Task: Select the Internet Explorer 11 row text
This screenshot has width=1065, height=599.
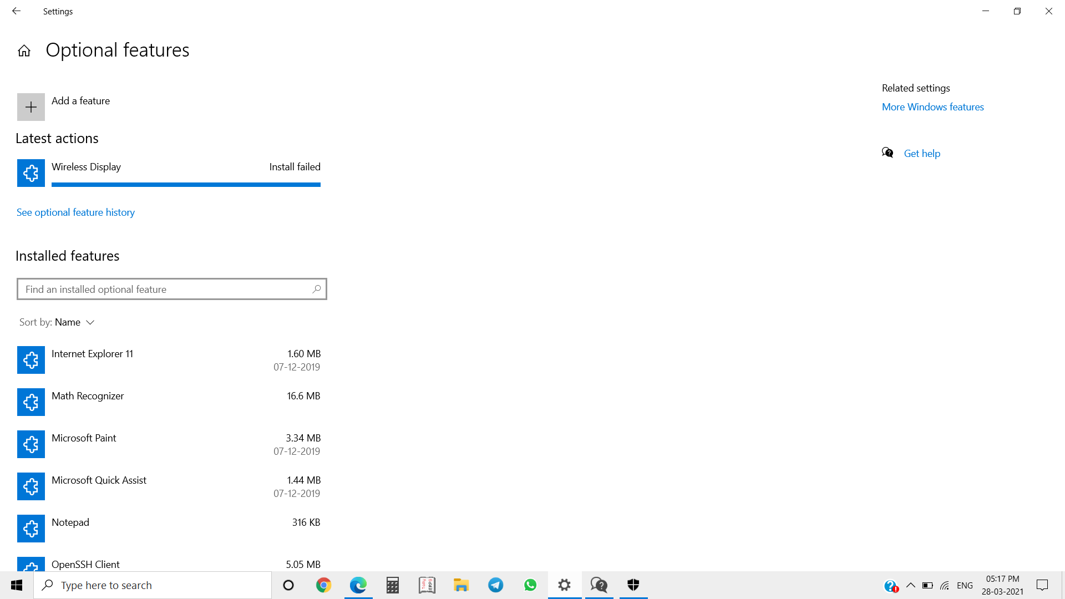Action: point(92,354)
